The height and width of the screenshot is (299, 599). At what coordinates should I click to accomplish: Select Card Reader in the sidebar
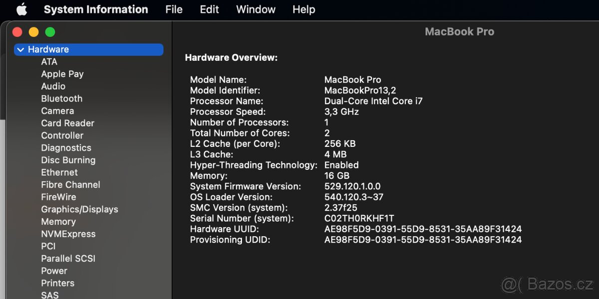pyautogui.click(x=67, y=123)
